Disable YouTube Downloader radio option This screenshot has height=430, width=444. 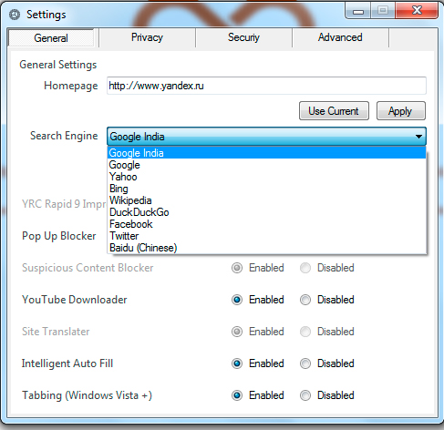[x=305, y=300]
